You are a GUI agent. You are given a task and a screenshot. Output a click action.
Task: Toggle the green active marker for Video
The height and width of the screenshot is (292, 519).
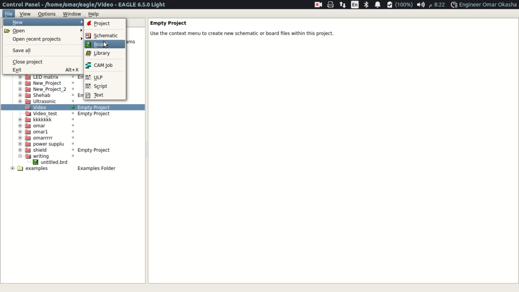coord(73,108)
